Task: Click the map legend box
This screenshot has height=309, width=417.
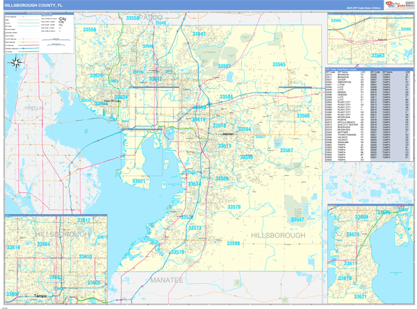Action: 40,33
